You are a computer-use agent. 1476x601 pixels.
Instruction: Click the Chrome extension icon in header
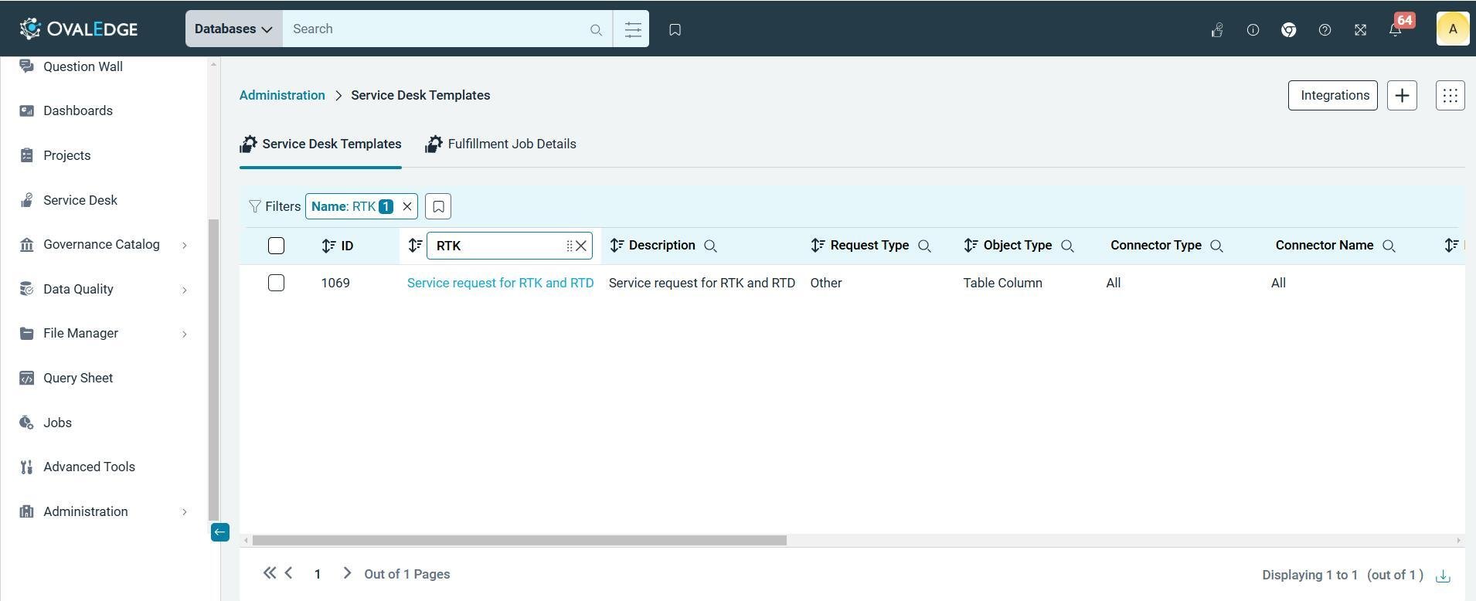pos(1288,30)
